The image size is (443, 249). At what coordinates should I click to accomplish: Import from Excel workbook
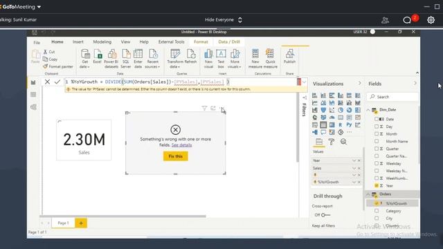tap(97, 56)
